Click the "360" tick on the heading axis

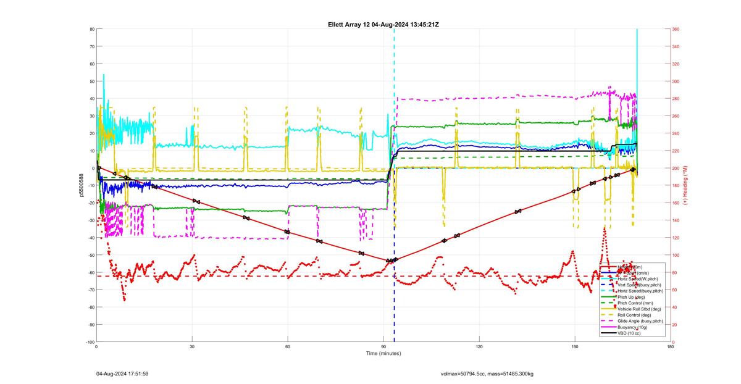pos(676,29)
